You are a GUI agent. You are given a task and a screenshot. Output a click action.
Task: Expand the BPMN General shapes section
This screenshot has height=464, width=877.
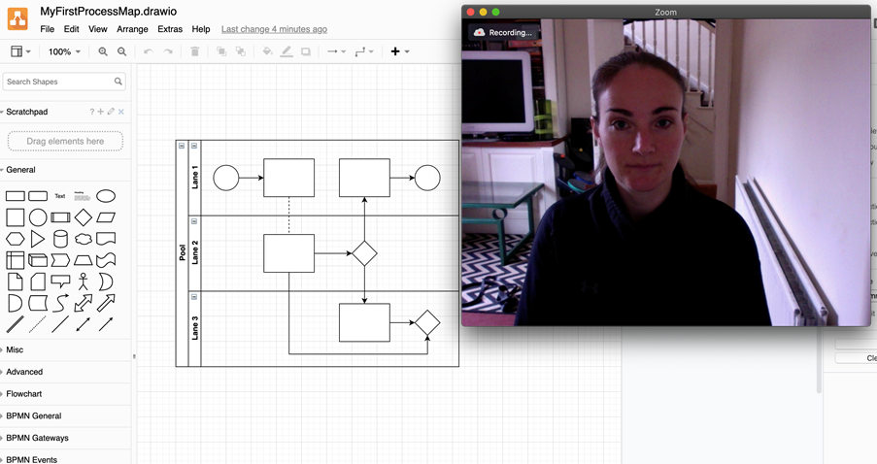pyautogui.click(x=34, y=415)
